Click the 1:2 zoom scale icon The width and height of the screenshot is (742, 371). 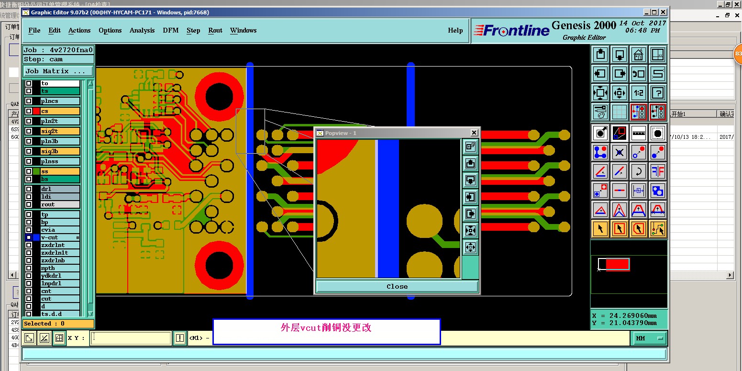pos(639,92)
